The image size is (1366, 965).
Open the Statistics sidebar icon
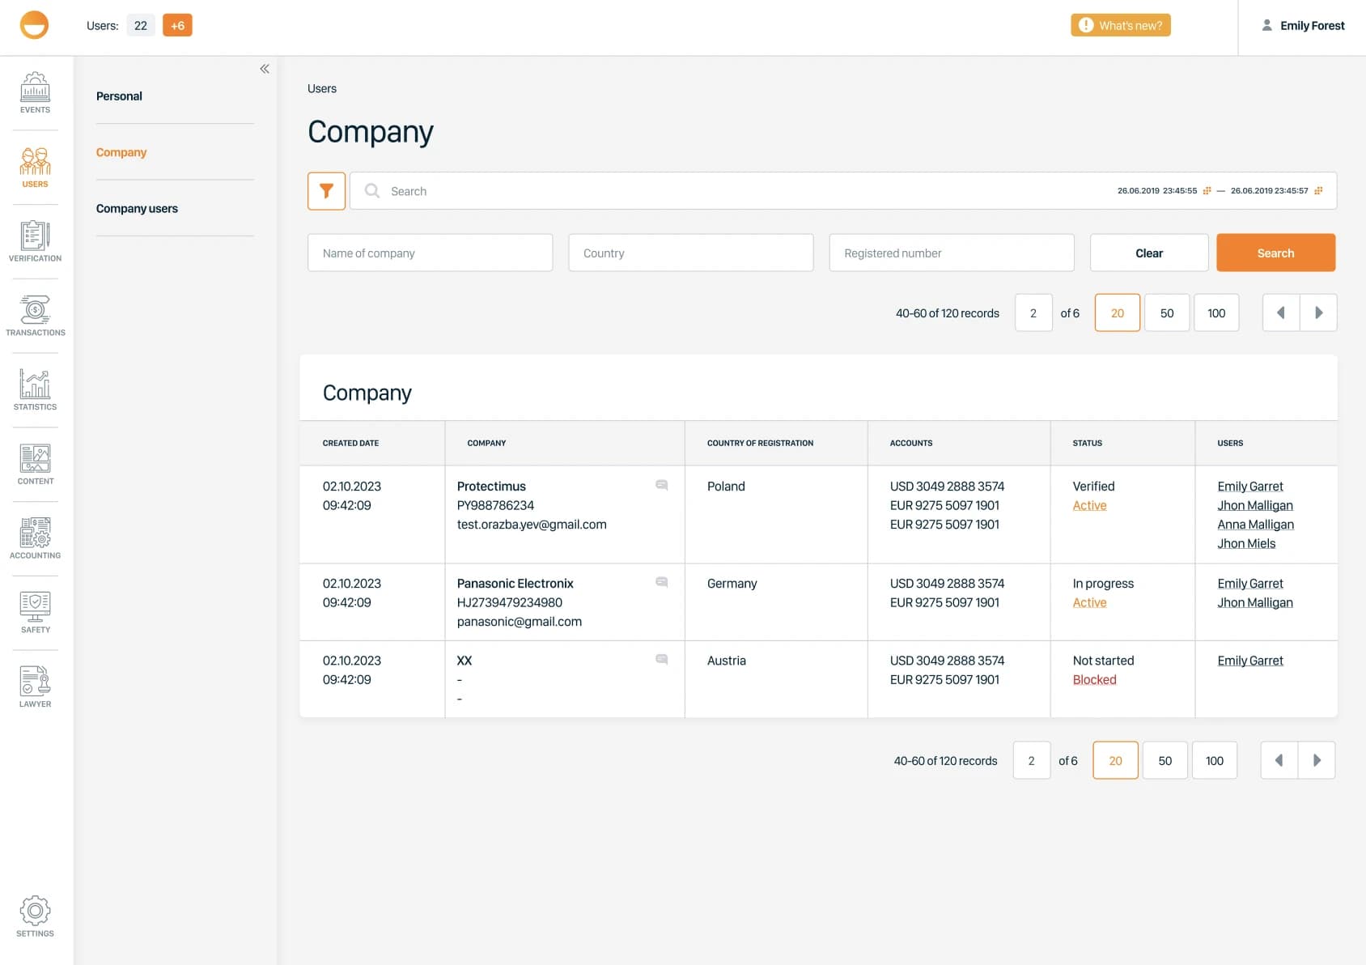35,390
